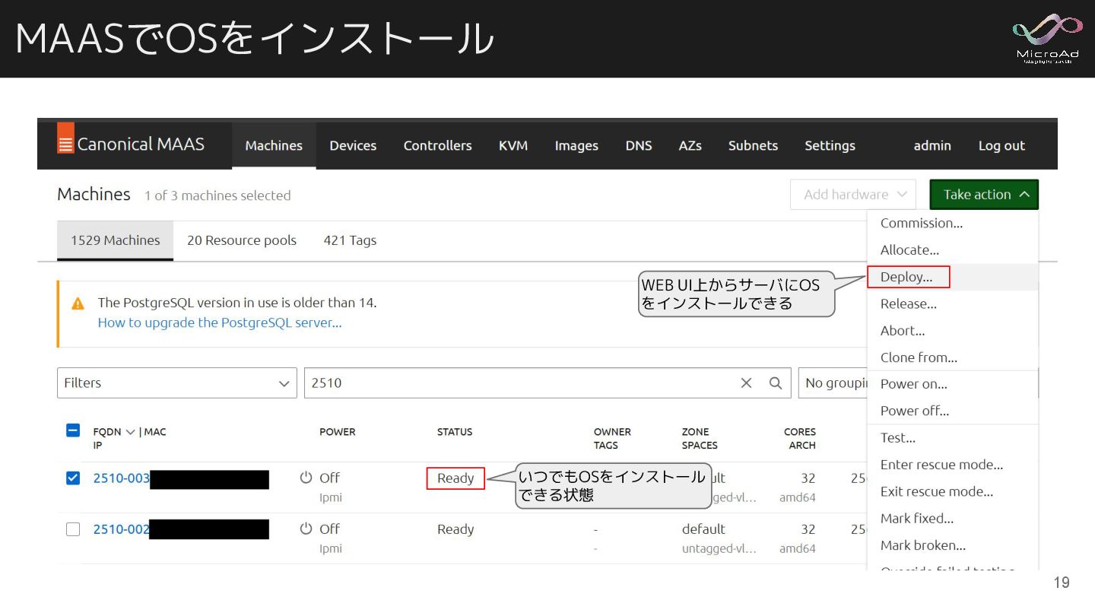Collapse the Take action dropdown
1095x616 pixels.
984,195
